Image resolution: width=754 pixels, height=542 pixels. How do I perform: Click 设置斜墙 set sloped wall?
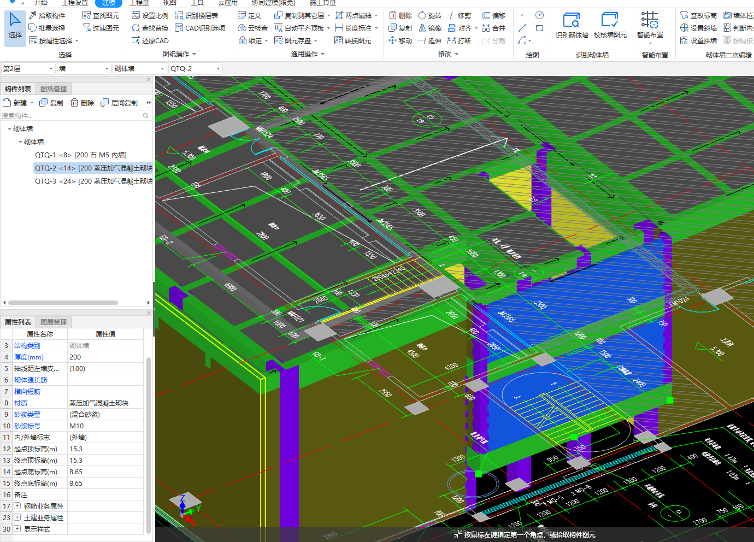[x=698, y=28]
